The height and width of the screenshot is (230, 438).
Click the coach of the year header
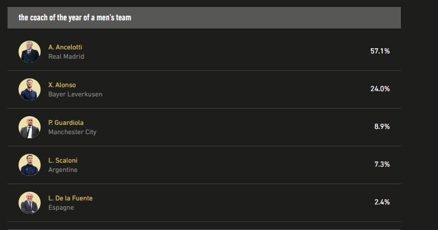(x=75, y=17)
